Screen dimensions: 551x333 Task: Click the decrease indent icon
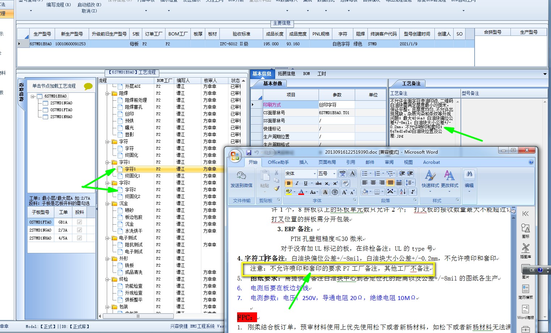pyautogui.click(x=402, y=173)
